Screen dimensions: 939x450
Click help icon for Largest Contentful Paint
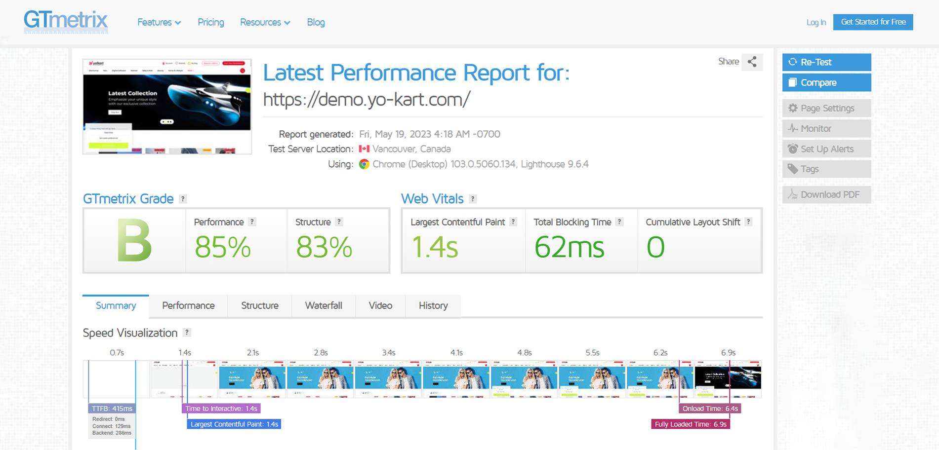click(x=513, y=222)
